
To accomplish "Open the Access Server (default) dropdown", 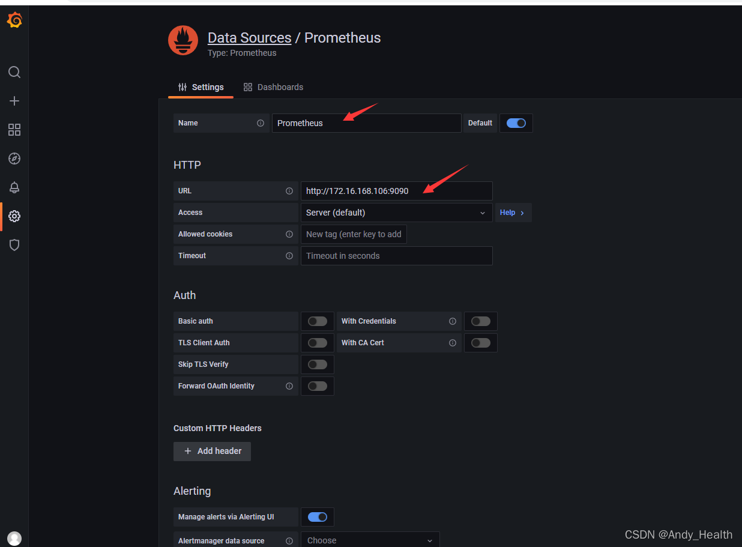I will pyautogui.click(x=397, y=213).
